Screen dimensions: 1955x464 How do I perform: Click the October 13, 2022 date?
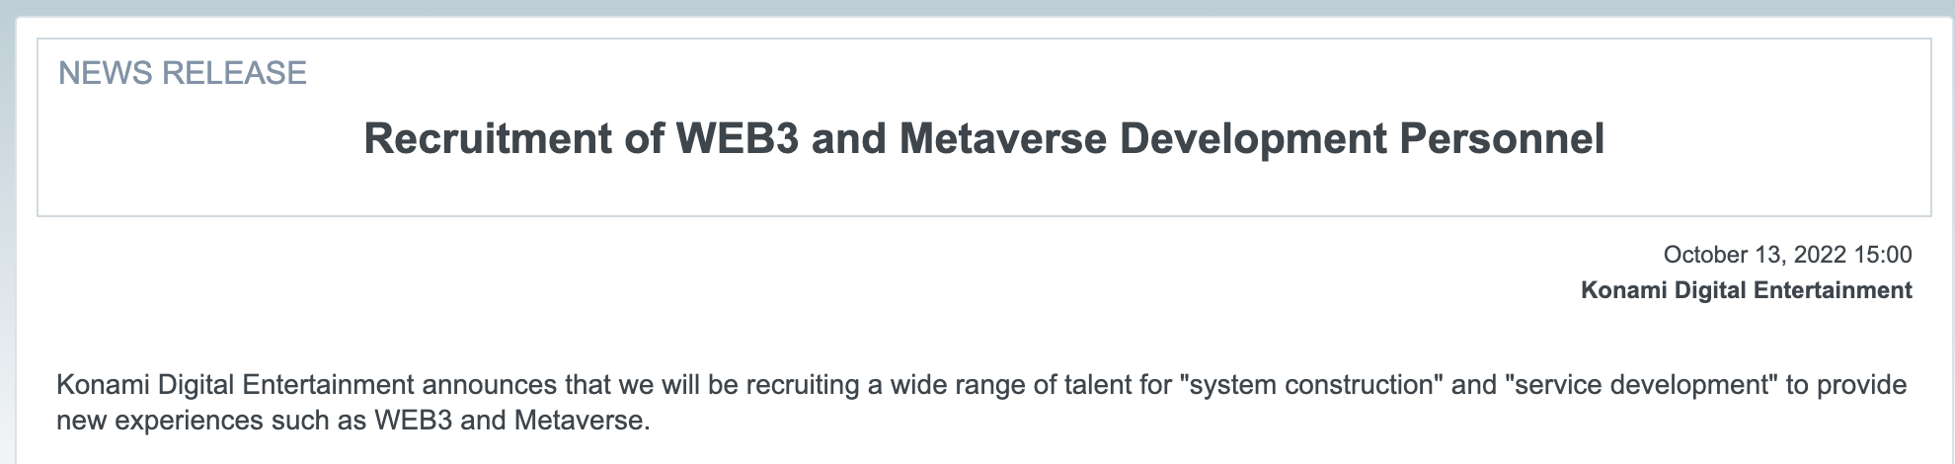click(x=1755, y=255)
